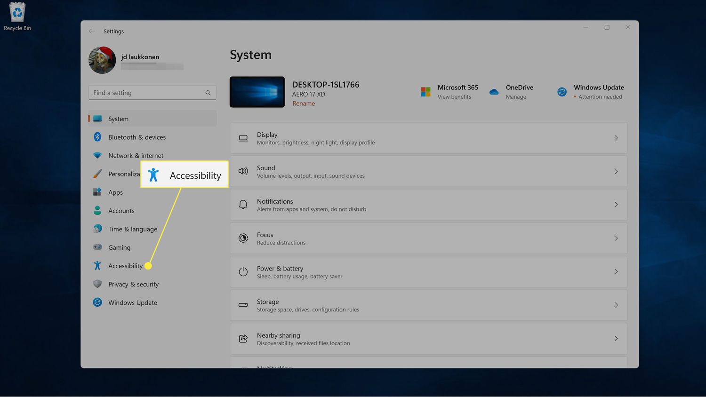Click the Notifications bell icon
The width and height of the screenshot is (706, 397).
pyautogui.click(x=243, y=205)
